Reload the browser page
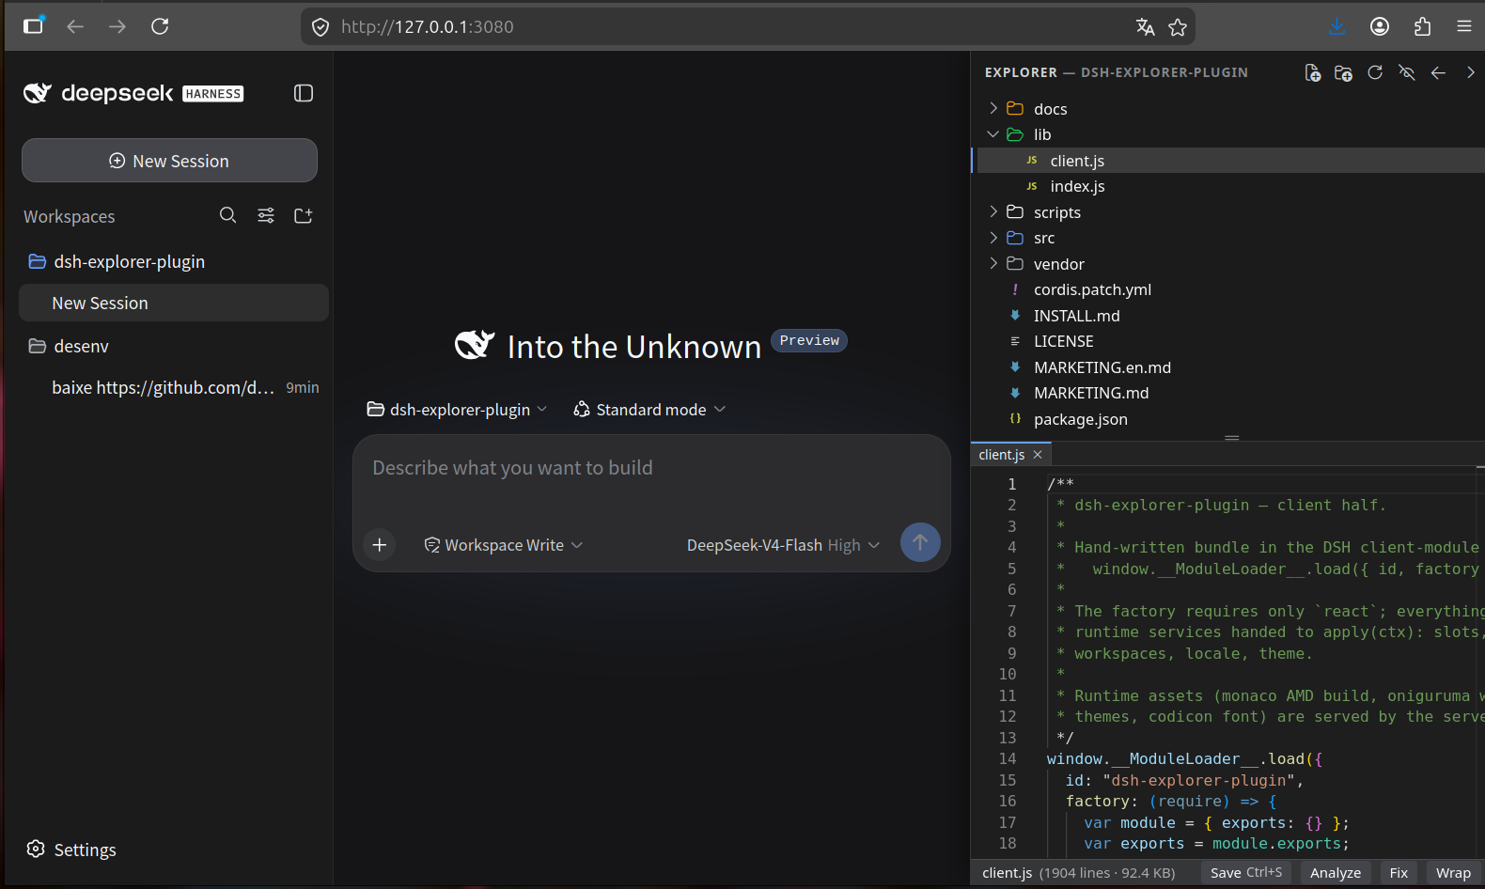Viewport: 1485px width, 889px height. (160, 26)
